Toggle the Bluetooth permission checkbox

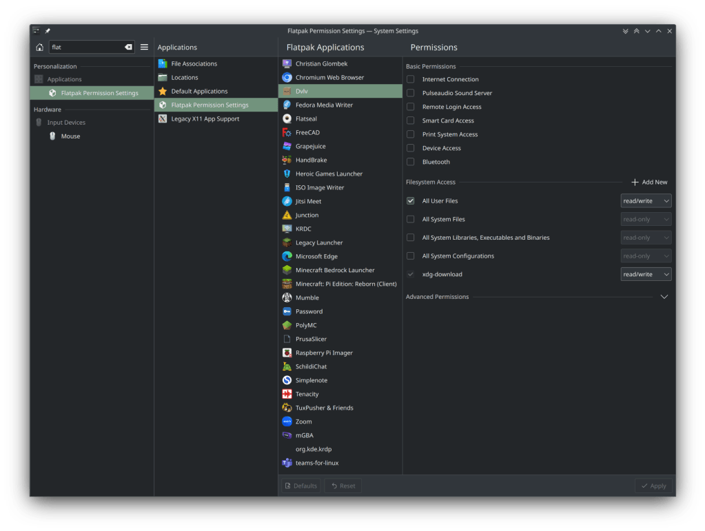pos(411,161)
